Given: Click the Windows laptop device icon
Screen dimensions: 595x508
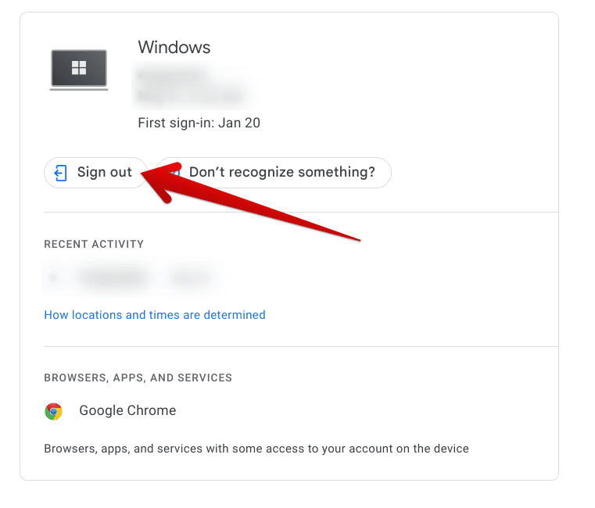Looking at the screenshot, I should tap(78, 70).
